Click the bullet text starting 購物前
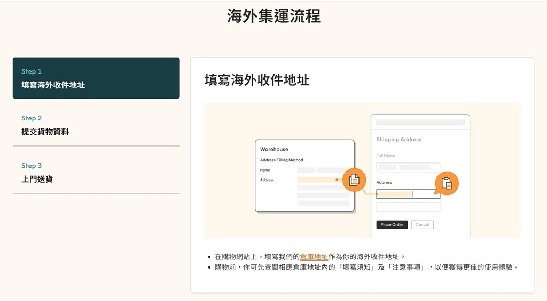547x301 pixels. [366, 267]
